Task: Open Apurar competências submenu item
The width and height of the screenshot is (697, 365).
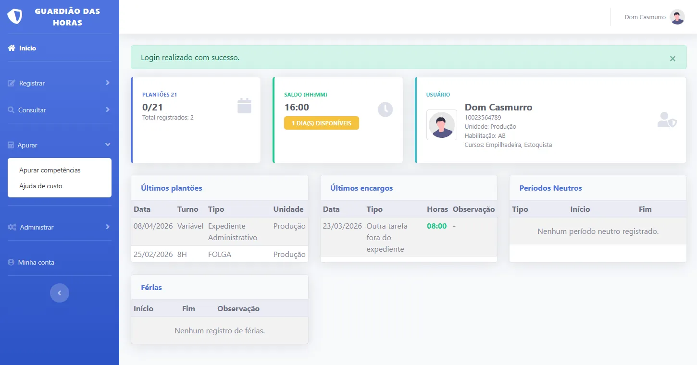Action: click(x=50, y=170)
